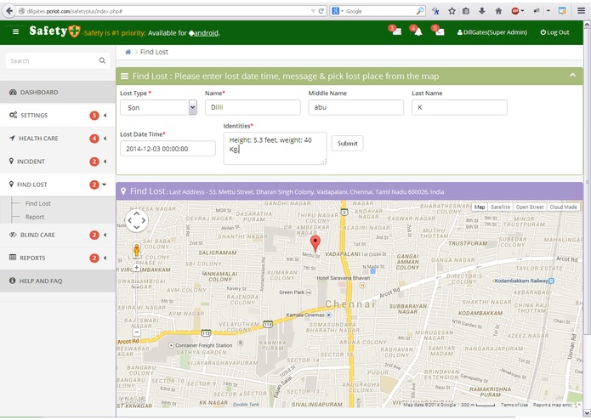
Task: Open the URL bar history dropdown arrow
Action: [313, 11]
